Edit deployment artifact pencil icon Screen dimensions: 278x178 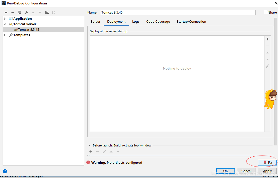coord(268,66)
